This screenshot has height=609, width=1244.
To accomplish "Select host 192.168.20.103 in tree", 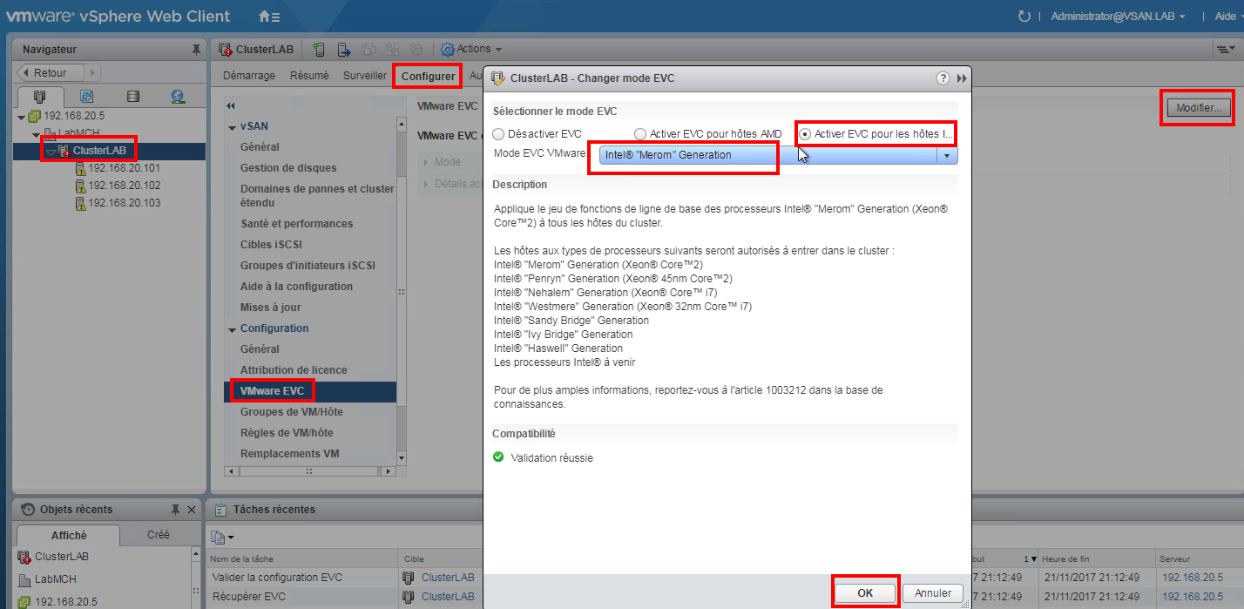I will tap(125, 203).
